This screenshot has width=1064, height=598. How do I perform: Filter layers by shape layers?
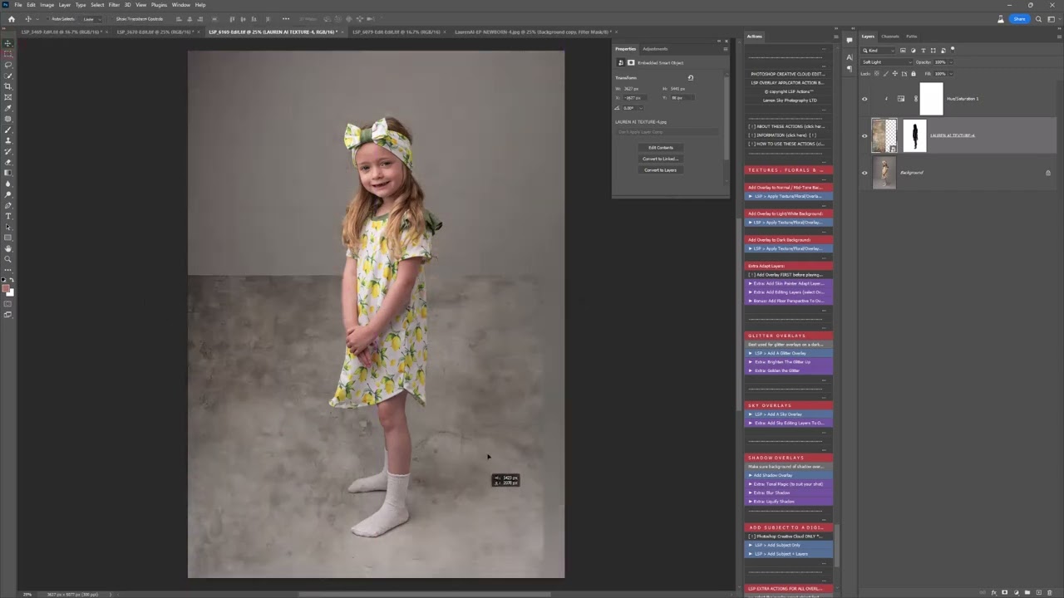click(x=933, y=50)
